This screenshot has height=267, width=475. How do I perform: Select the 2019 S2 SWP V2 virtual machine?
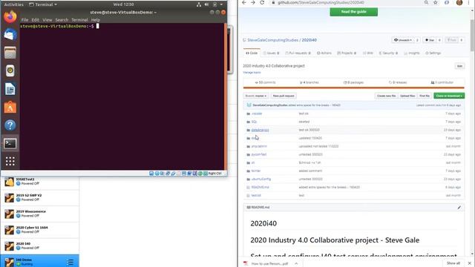pos(39,198)
